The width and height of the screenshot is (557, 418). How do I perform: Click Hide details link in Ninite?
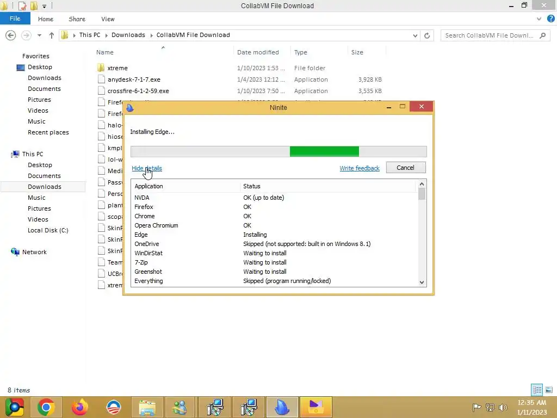(147, 168)
